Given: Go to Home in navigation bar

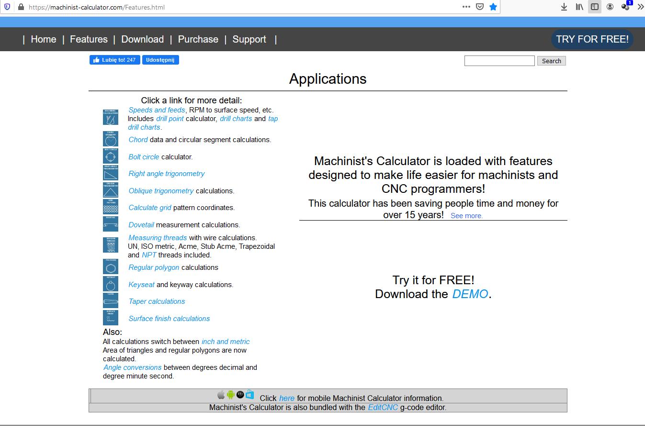Looking at the screenshot, I should 44,39.
